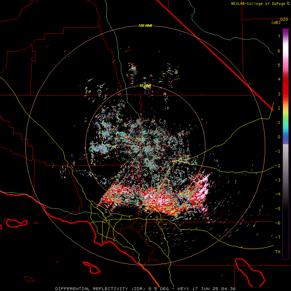Image resolution: width=291 pixels, height=291 pixels.
Task: Click the -6 value on color scale
Action: point(278,223)
